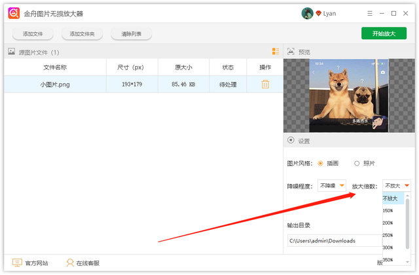
Task: Choose 250% magnification option
Action: tap(393, 235)
